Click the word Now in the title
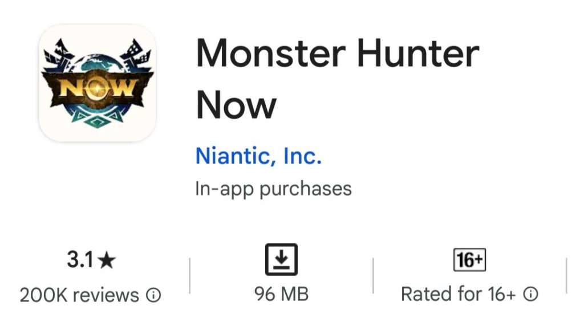This screenshot has height=330, width=584. (236, 105)
